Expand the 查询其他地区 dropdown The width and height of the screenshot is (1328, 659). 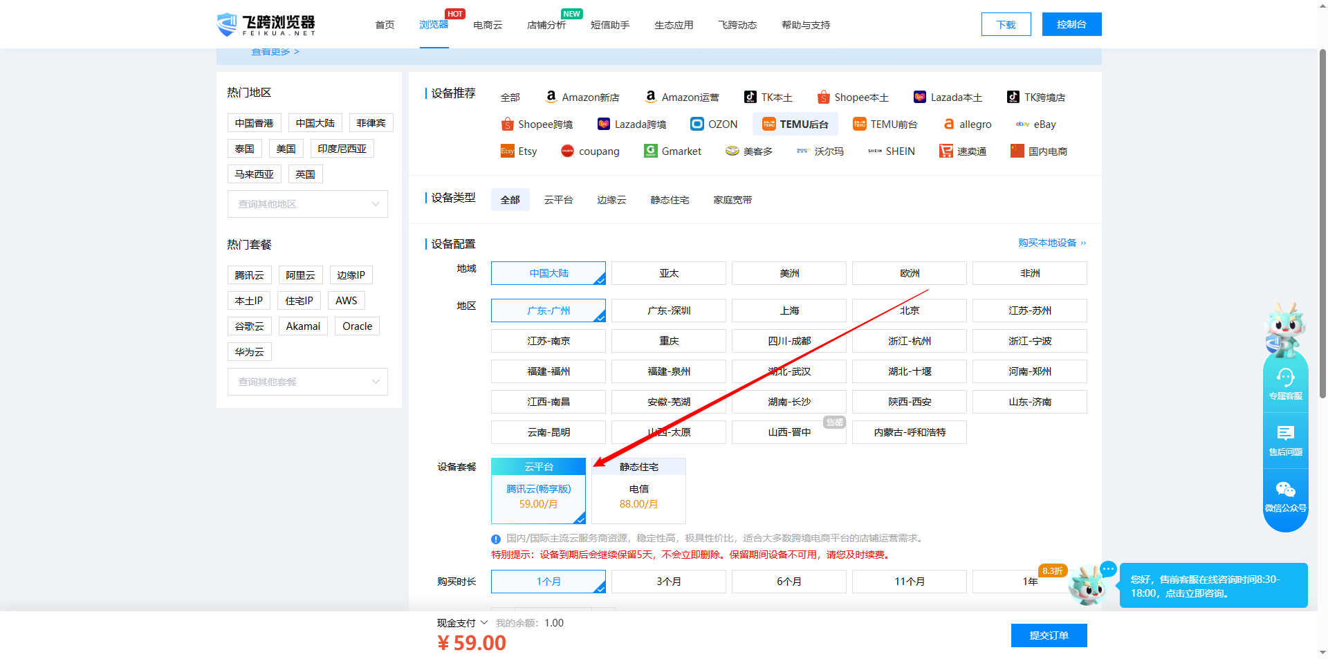(308, 204)
